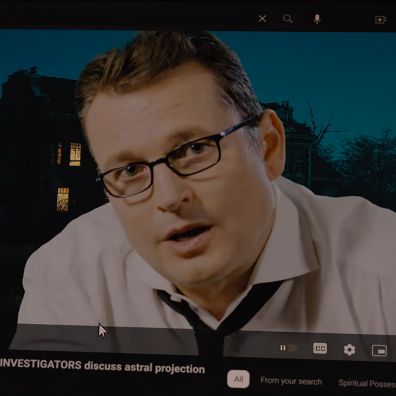This screenshot has width=396, height=396.
Task: Select the Spiritual Posses chip
Action: tap(367, 383)
